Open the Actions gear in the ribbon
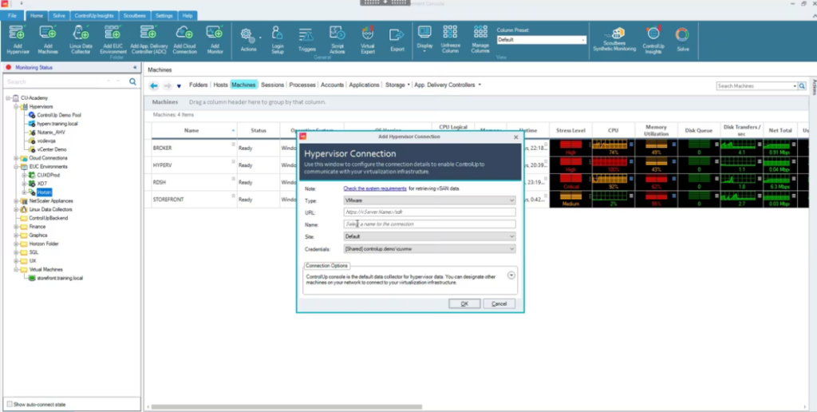The image size is (817, 412). (x=249, y=40)
